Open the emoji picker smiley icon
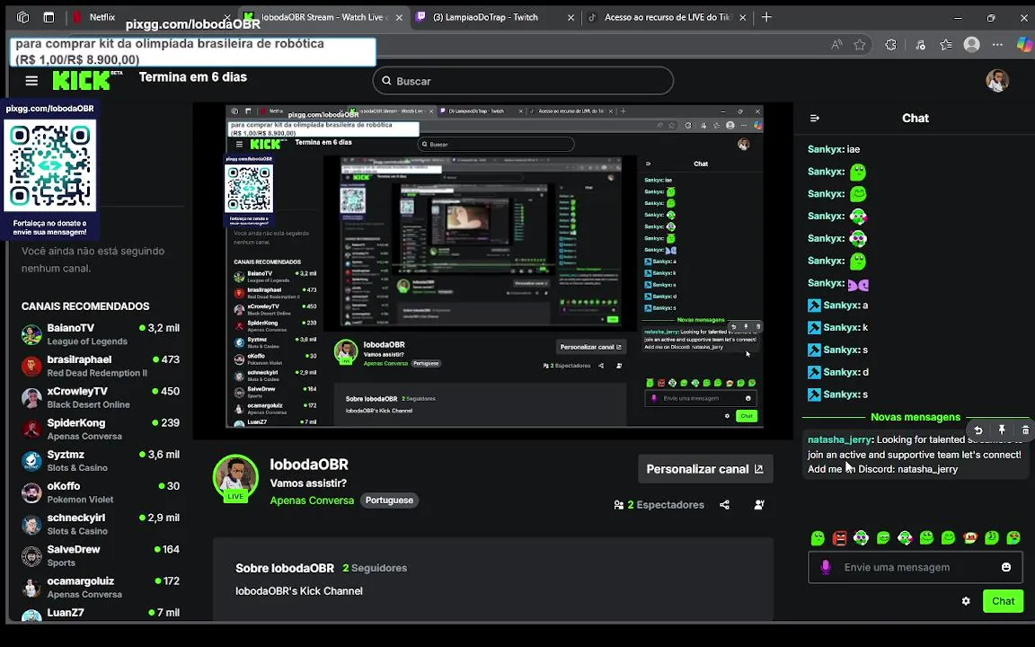This screenshot has width=1035, height=647. coord(1006,567)
